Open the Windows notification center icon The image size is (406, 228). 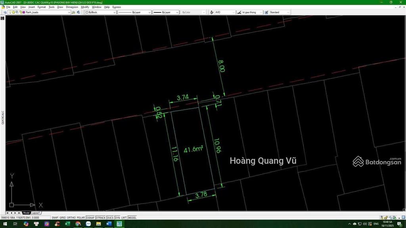pos(399,224)
